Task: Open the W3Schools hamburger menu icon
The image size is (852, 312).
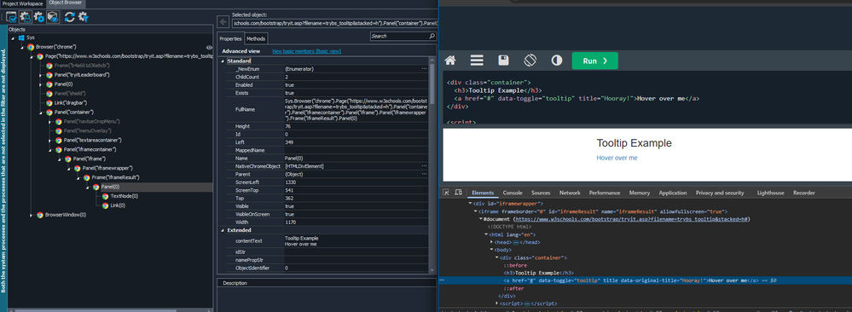Action: coord(477,61)
